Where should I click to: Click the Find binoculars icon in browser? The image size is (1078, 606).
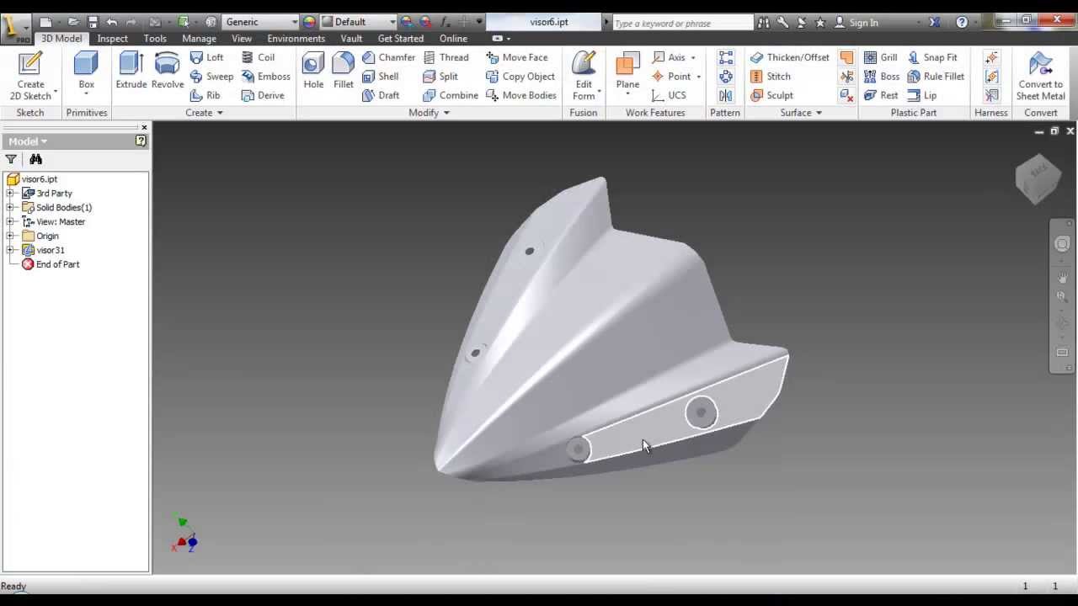point(35,159)
